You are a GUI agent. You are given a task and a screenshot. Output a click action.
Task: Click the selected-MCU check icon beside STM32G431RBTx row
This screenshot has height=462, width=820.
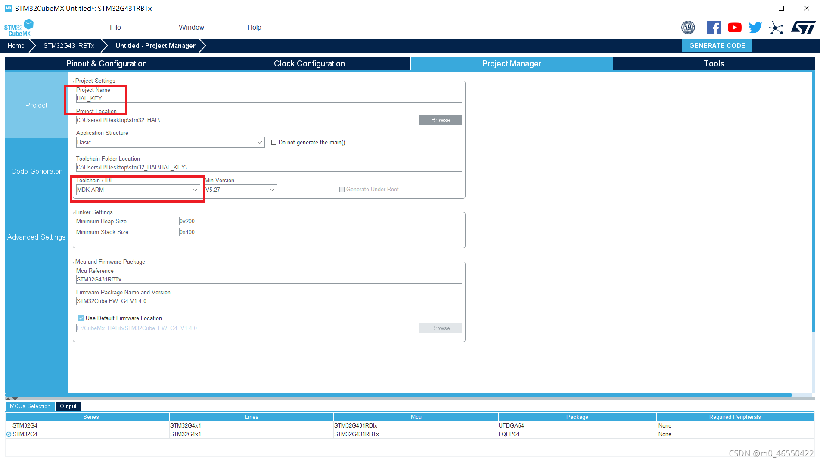9,434
